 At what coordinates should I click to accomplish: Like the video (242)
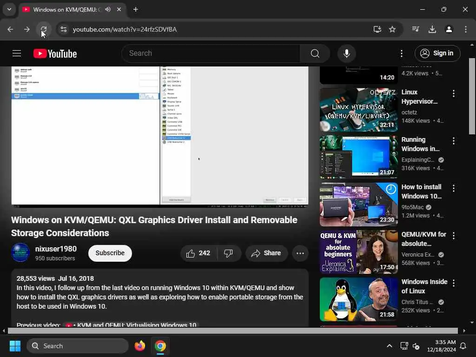(198, 253)
